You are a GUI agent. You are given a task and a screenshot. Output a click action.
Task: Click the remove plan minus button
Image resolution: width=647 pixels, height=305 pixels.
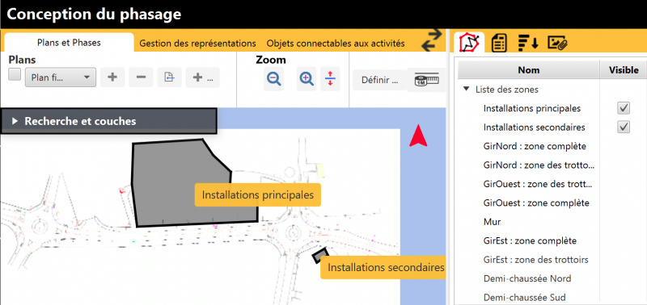coord(141,77)
